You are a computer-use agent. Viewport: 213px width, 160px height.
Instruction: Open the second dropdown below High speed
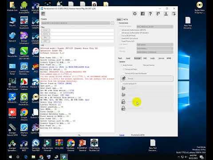tap(155, 48)
